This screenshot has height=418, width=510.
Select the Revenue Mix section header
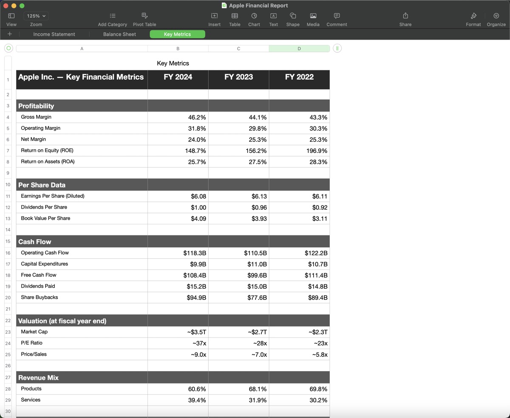coord(82,377)
